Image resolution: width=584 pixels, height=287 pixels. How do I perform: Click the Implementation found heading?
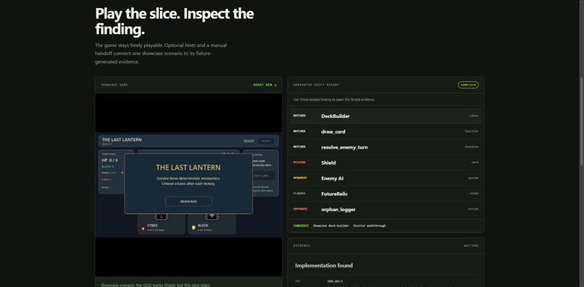(x=324, y=265)
